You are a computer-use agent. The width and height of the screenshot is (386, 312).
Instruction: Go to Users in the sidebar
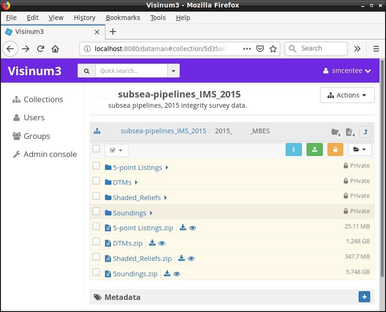tap(28, 117)
